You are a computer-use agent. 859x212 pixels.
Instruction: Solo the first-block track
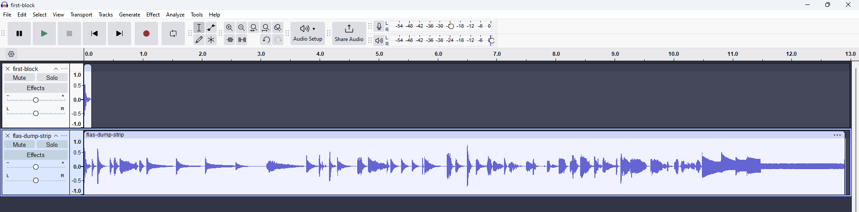pos(52,78)
